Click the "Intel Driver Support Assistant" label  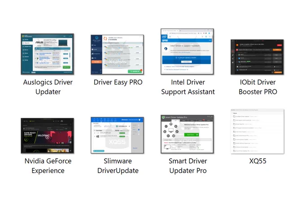click(188, 87)
